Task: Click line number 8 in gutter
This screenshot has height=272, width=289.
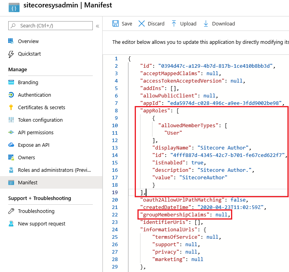Action: click(x=116, y=111)
